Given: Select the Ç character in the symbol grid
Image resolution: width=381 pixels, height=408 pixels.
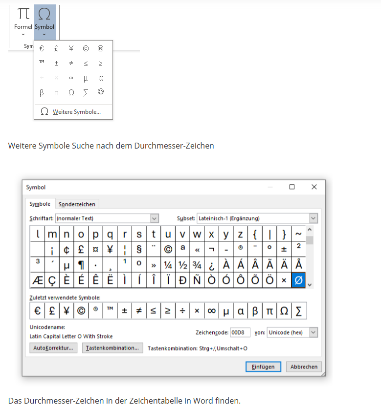Looking at the screenshot, I should (x=52, y=280).
